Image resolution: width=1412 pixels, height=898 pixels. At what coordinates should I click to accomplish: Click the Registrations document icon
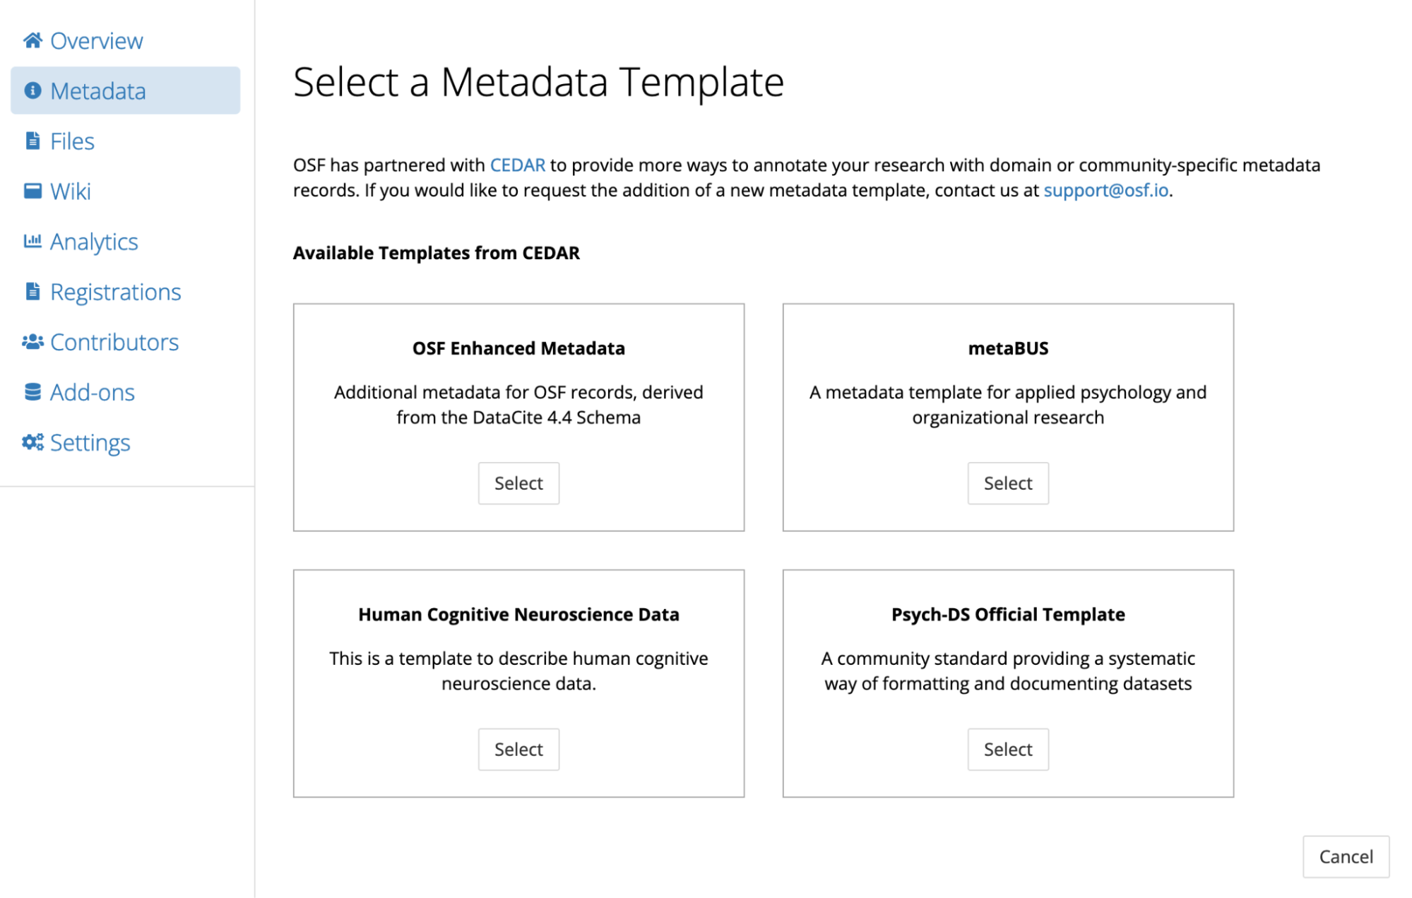click(x=32, y=292)
